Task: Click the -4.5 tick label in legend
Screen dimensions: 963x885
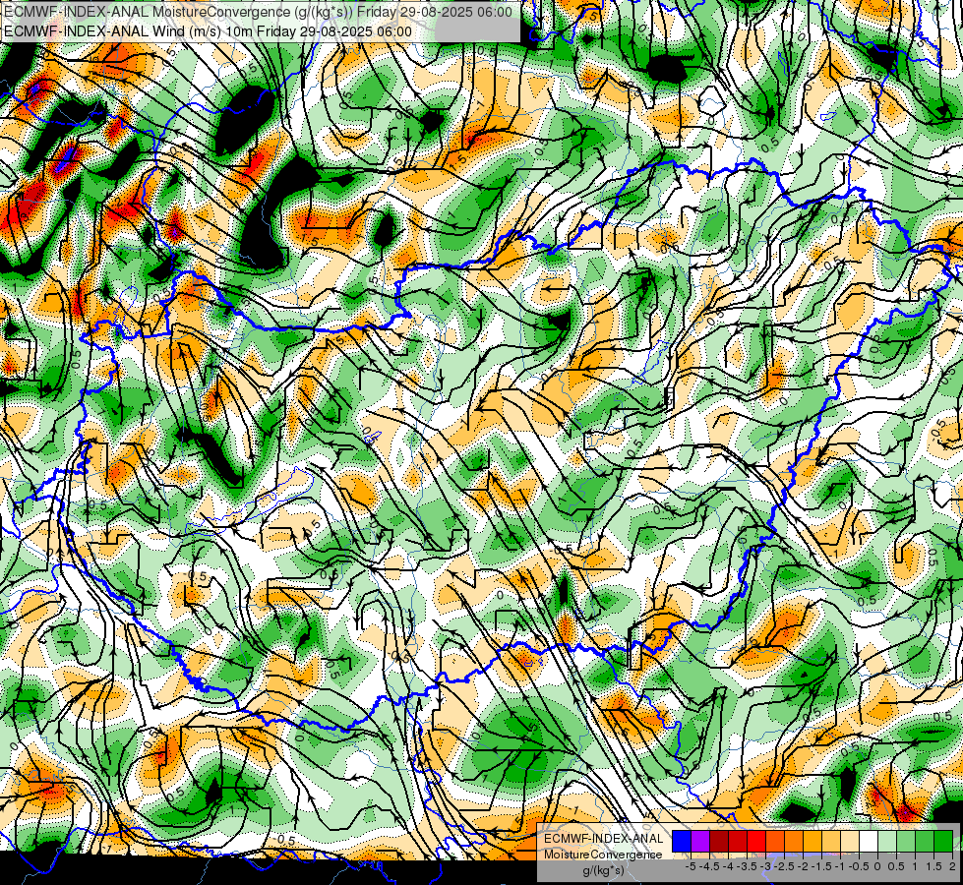Action: (x=709, y=866)
